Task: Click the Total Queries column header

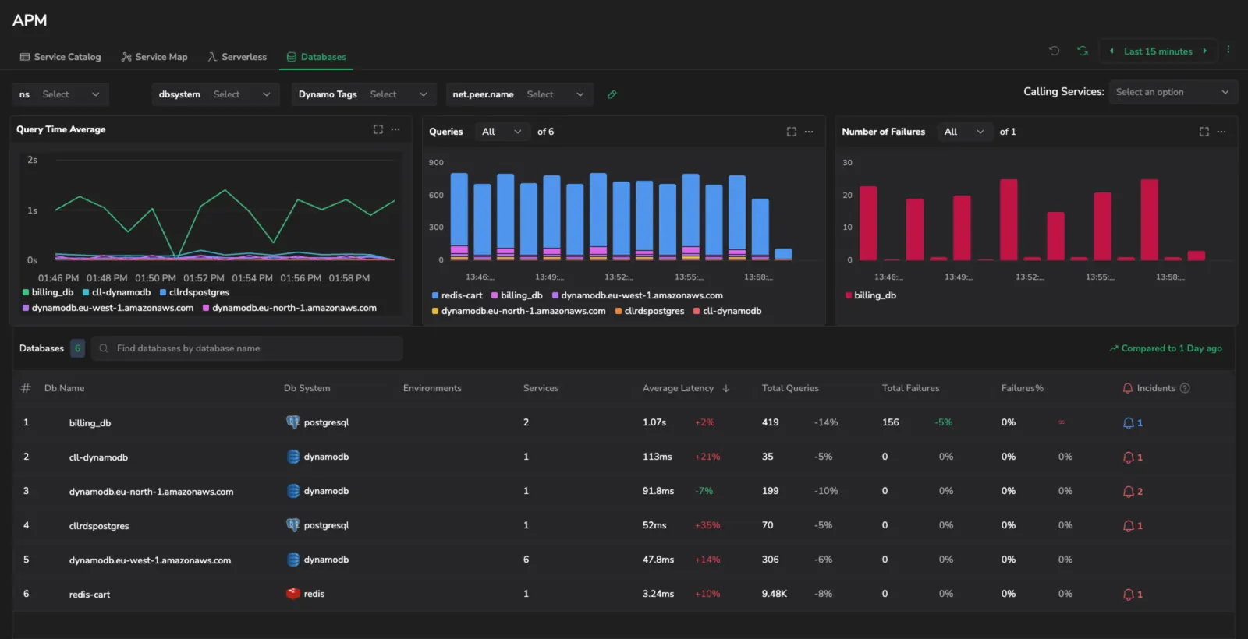Action: point(790,388)
